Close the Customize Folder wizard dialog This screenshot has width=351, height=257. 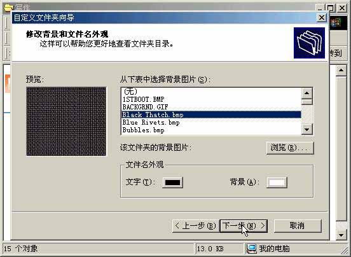coord(322,17)
